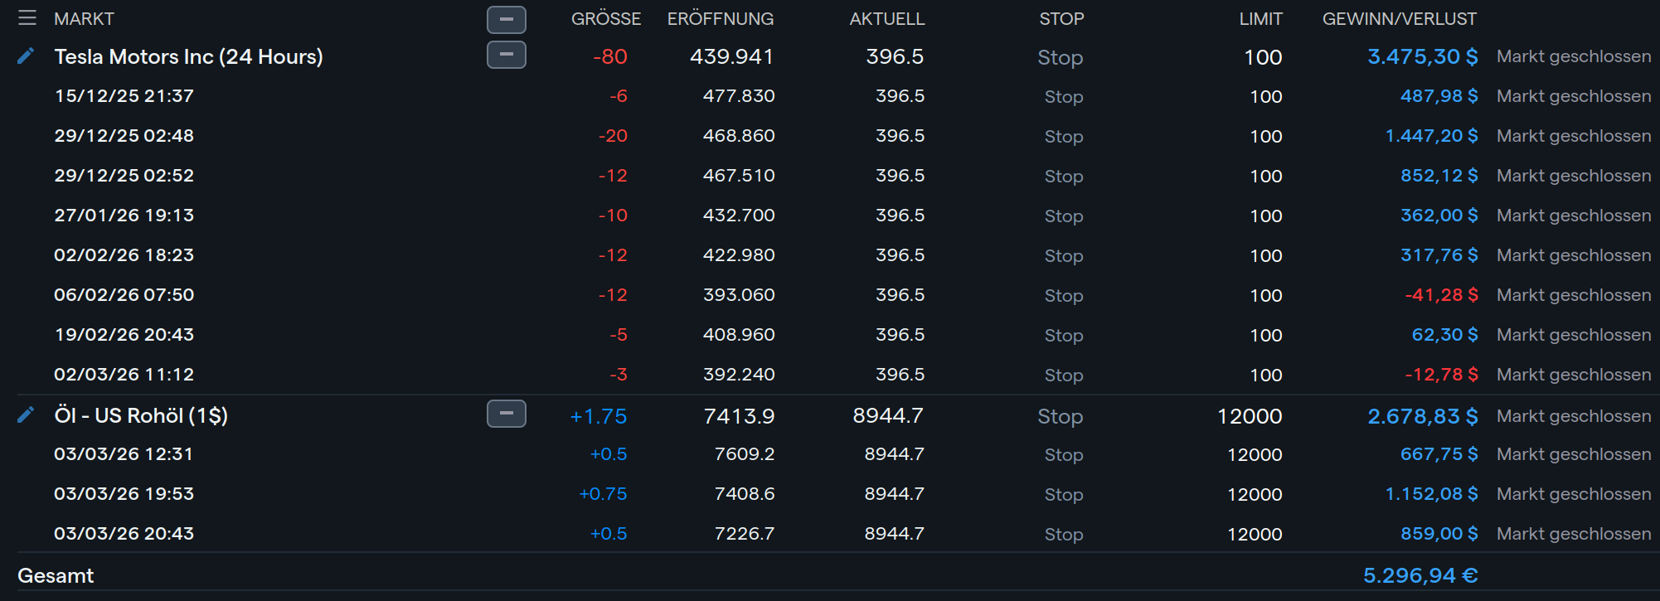Open the Öl - US Rohöl (1$) market
The height and width of the screenshot is (601, 1660).
point(141,415)
